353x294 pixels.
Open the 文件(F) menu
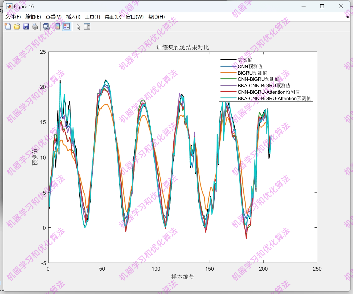coord(13,17)
